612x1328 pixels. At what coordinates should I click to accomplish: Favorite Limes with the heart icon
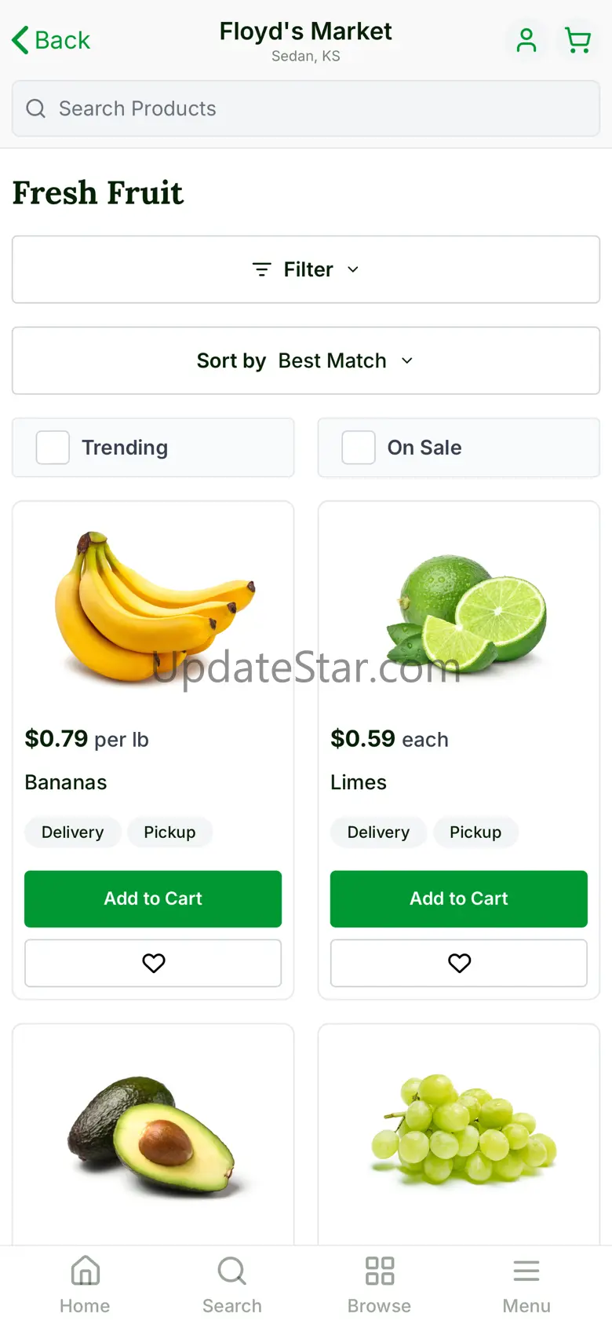(459, 963)
